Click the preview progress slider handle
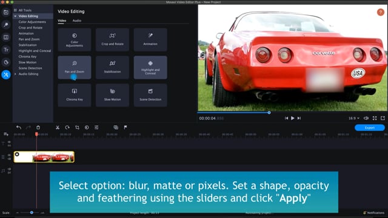Image resolution: width=388 pixels, height=218 pixels. [x=269, y=113]
